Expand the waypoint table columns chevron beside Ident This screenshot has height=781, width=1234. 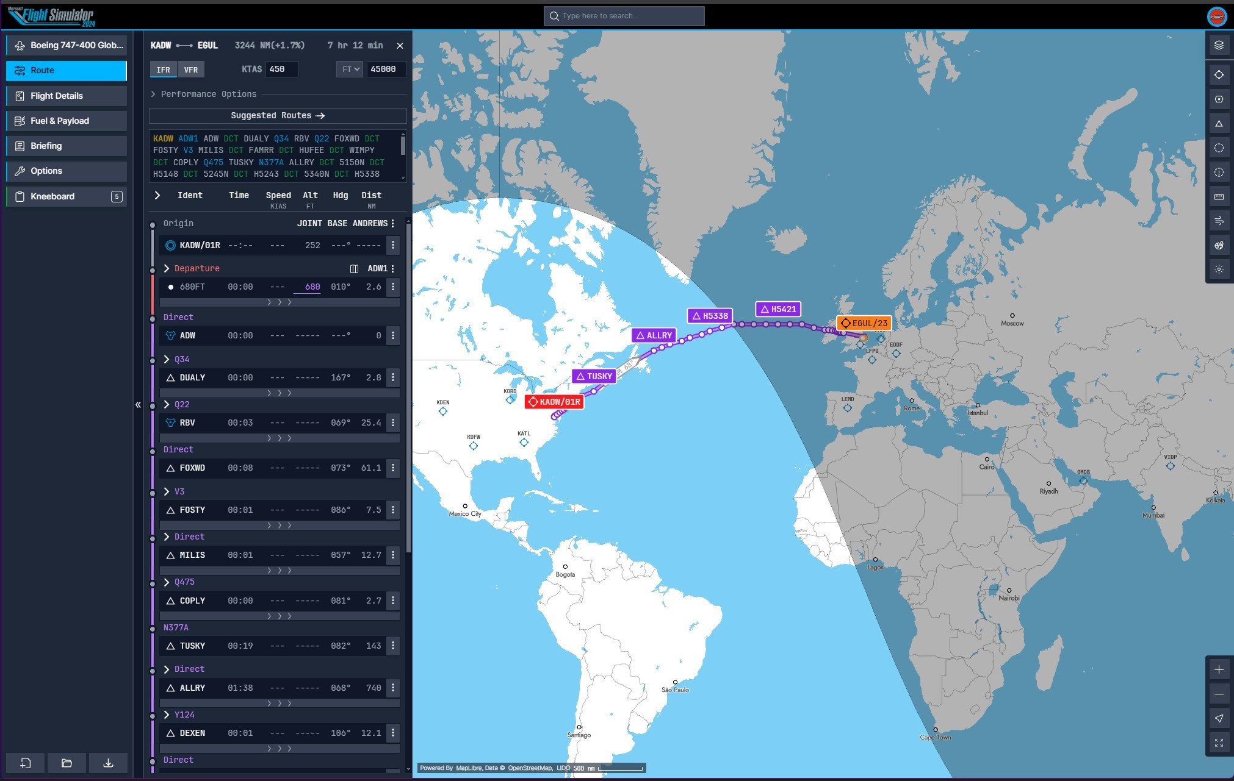pyautogui.click(x=157, y=195)
